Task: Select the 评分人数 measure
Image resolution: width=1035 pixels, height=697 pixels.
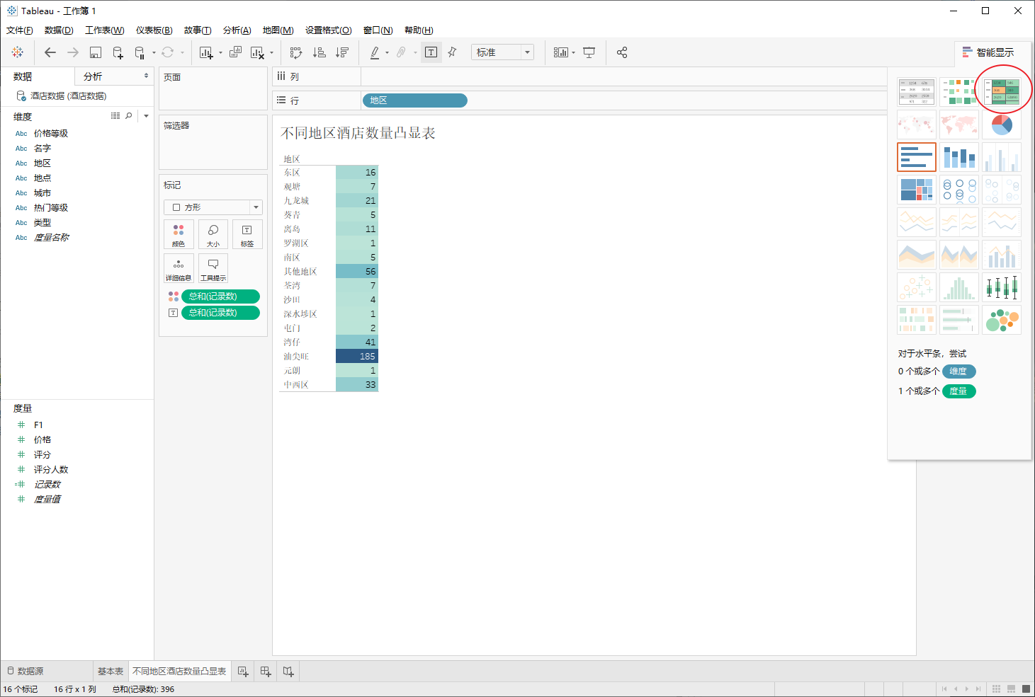Action: click(51, 469)
